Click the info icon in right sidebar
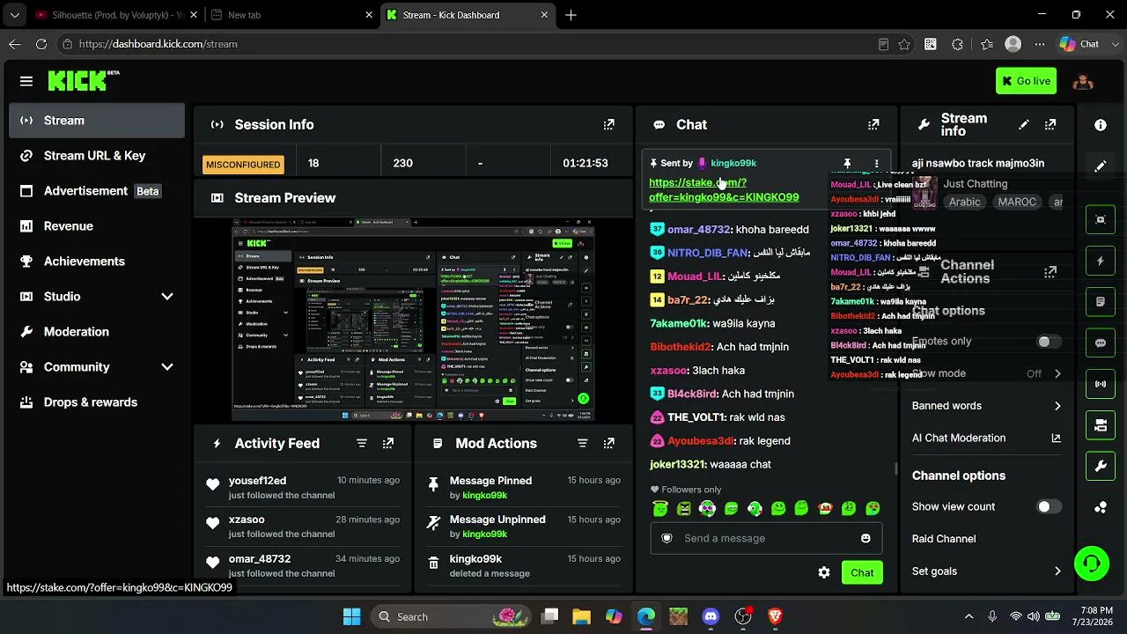The height and width of the screenshot is (634, 1127). [1101, 125]
